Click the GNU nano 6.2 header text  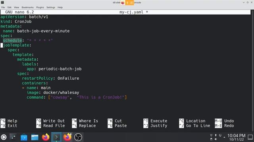click(x=19, y=12)
